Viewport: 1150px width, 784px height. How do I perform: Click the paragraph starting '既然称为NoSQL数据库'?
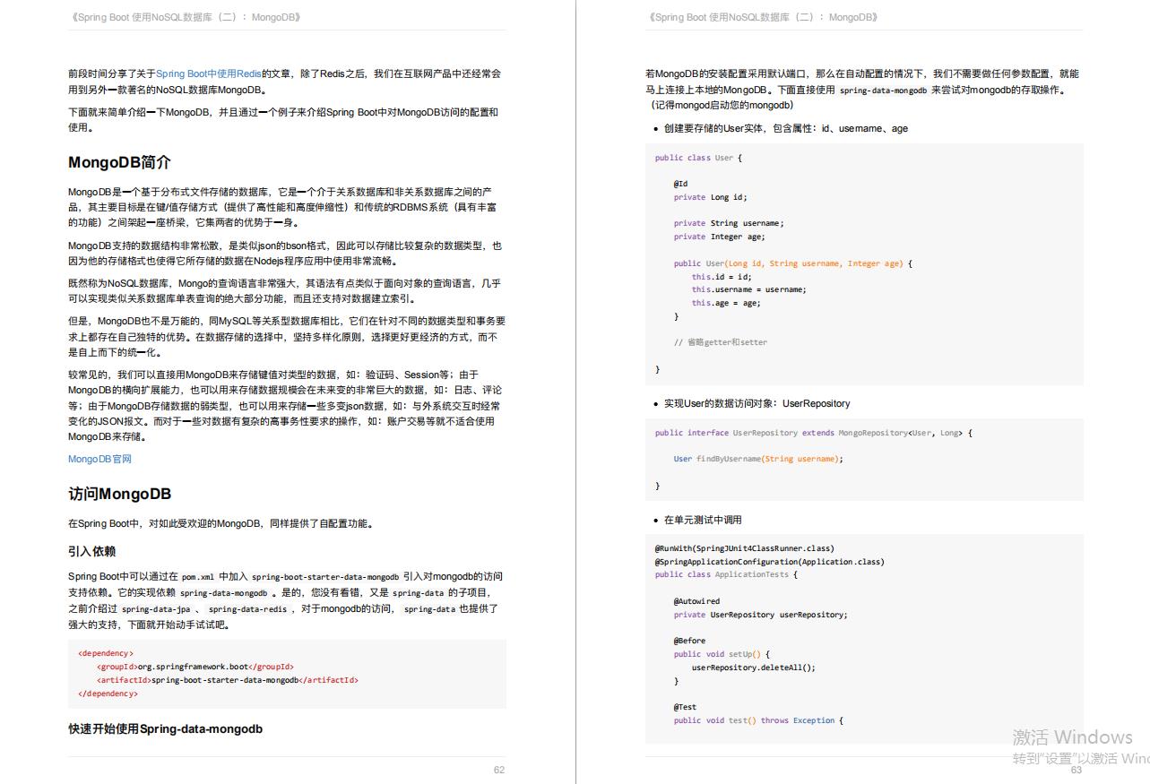[284, 290]
